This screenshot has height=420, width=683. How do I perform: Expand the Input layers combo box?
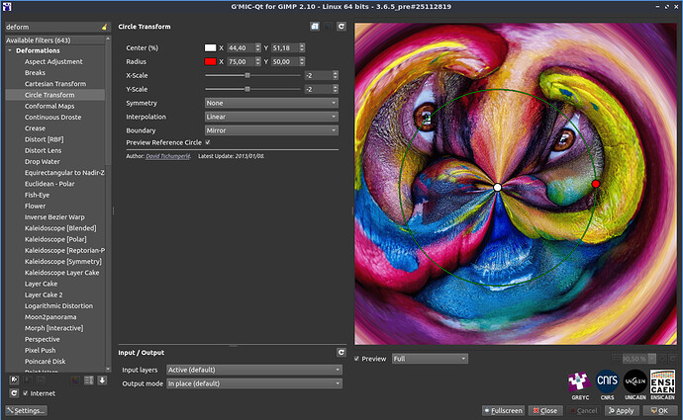(253, 370)
